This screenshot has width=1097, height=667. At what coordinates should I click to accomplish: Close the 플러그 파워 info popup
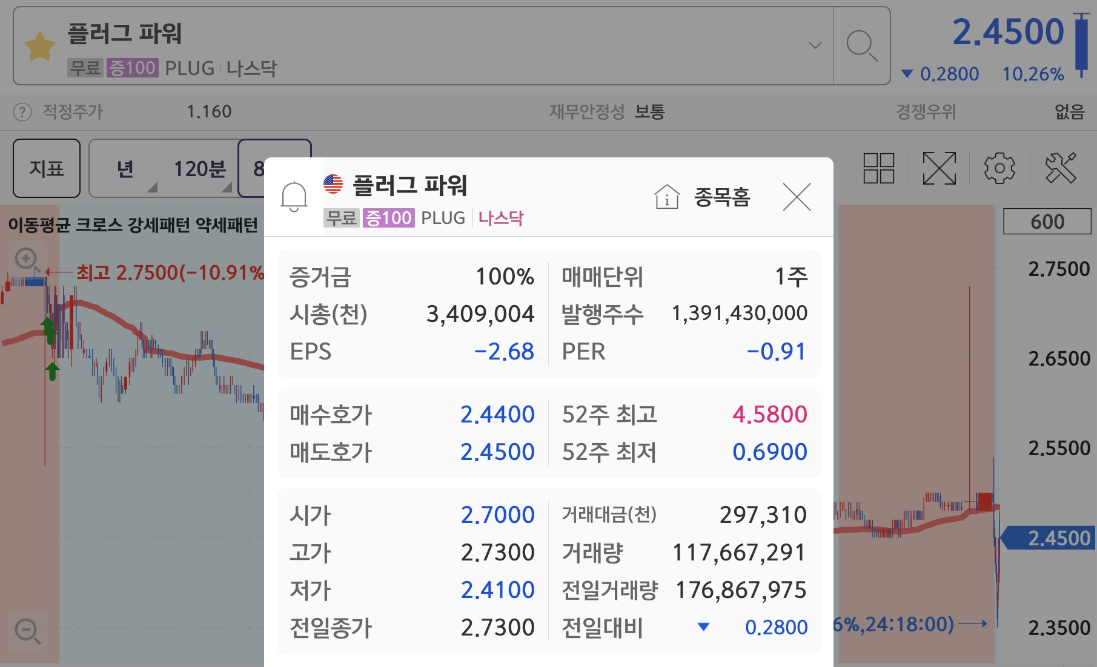(797, 197)
